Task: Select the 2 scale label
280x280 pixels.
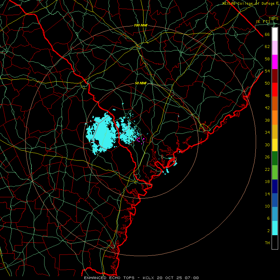Action: pos(268,231)
